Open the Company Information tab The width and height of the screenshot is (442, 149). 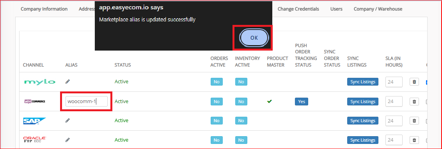[44, 9]
